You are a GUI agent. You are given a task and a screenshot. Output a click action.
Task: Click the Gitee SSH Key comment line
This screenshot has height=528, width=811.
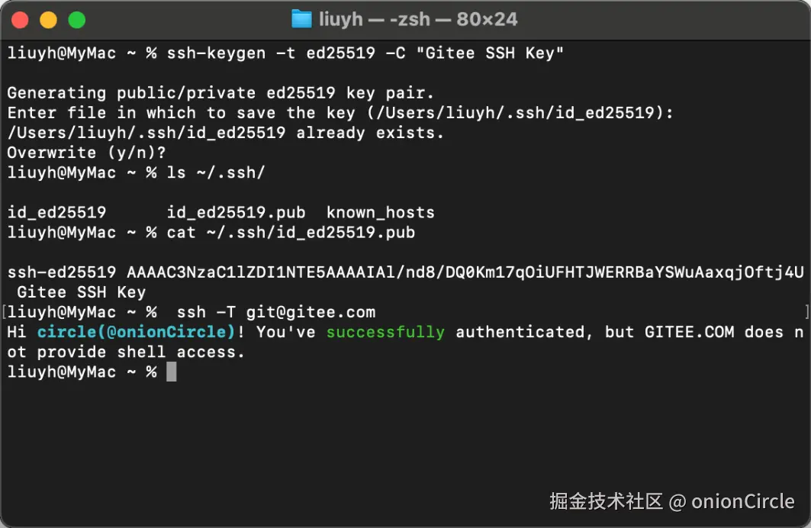(81, 292)
